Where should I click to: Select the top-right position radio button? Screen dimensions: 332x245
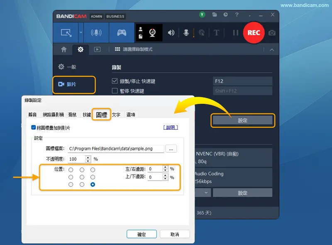pyautogui.click(x=93, y=170)
